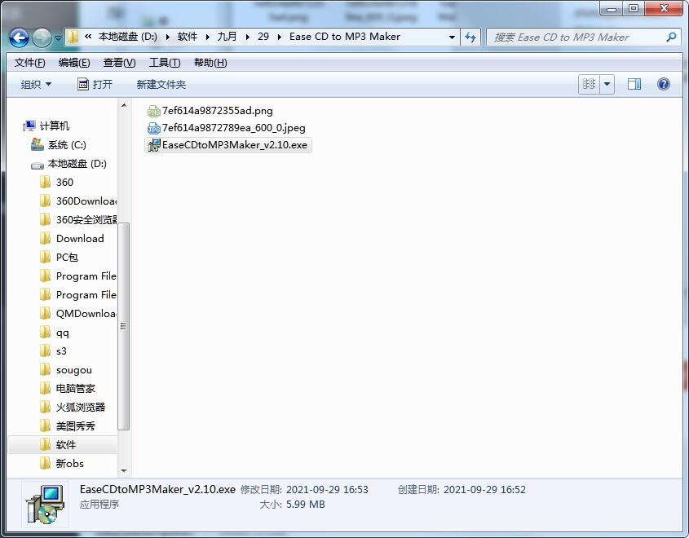Click the large file preview thumbnail in details pane
This screenshot has height=538, width=689.
pyautogui.click(x=45, y=505)
